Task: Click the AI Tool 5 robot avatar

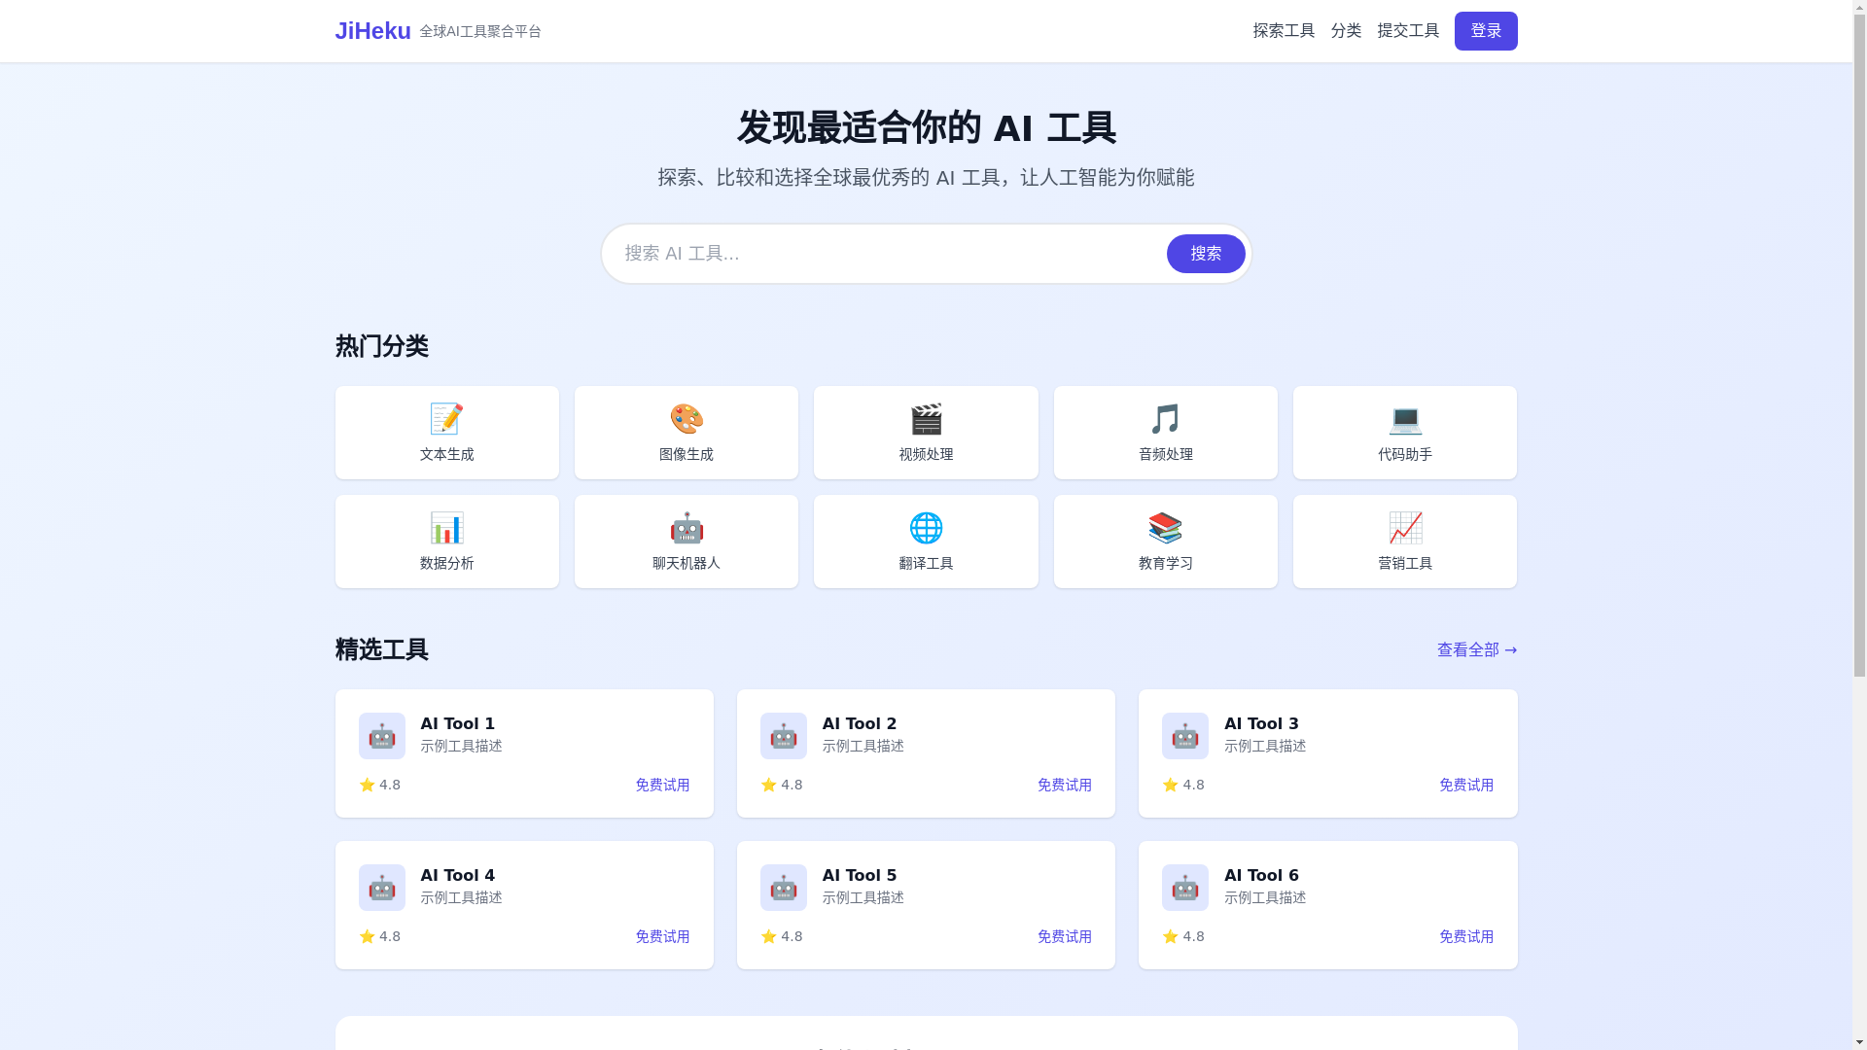Action: [x=784, y=888]
